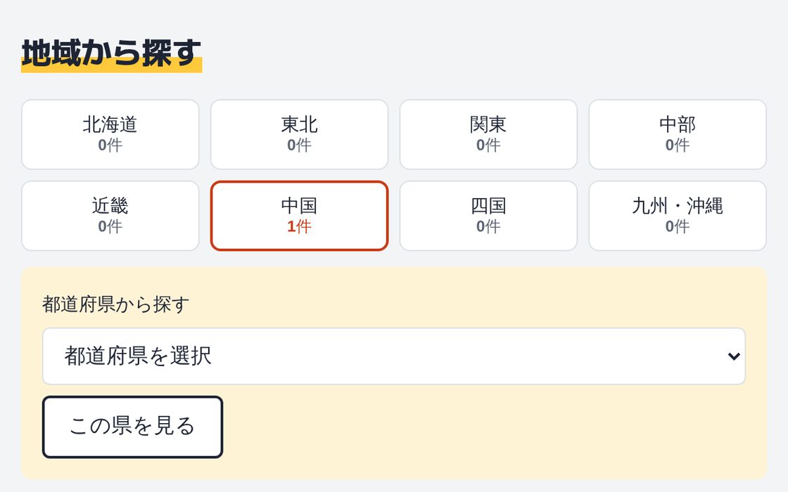
Task: Click the chevron arrow of prefecture dropdown
Action: click(734, 356)
